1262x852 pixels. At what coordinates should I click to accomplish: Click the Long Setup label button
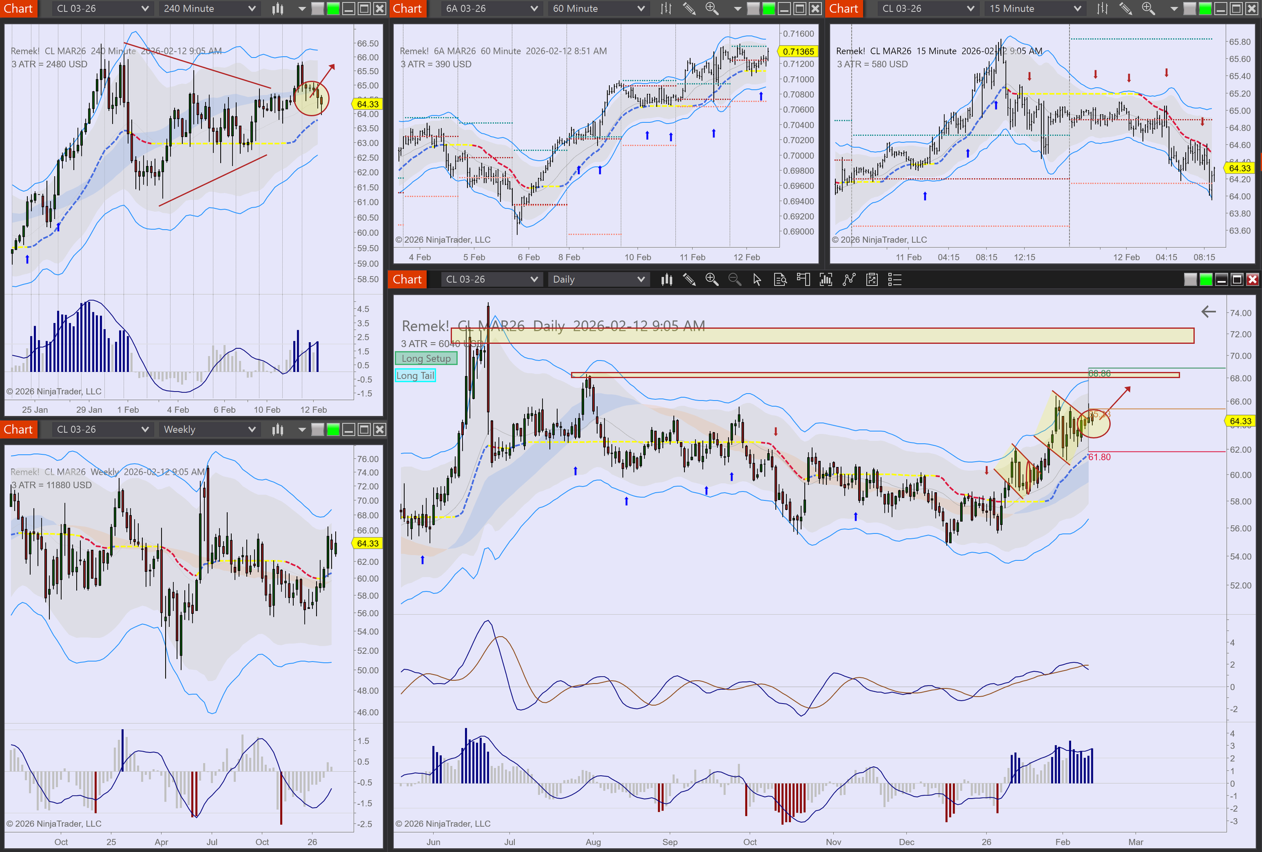(x=426, y=358)
